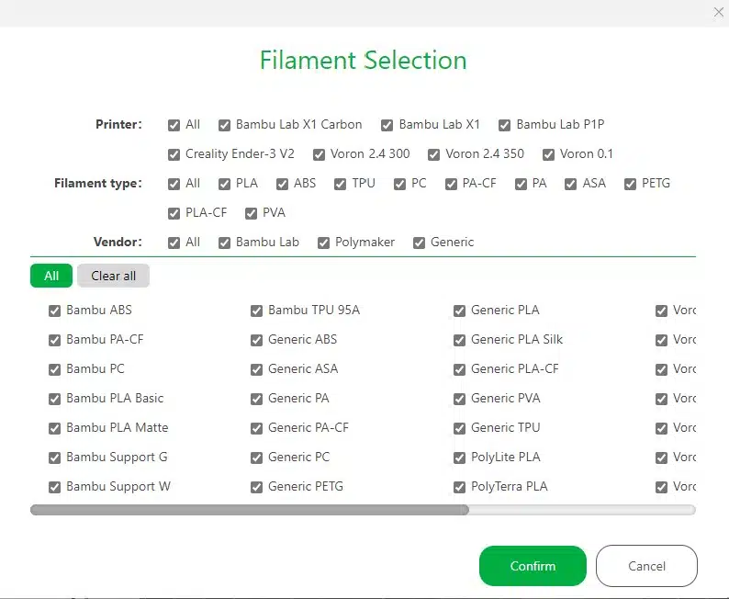729x599 pixels.
Task: Close the Filament Selection dialog
Action: (x=719, y=12)
